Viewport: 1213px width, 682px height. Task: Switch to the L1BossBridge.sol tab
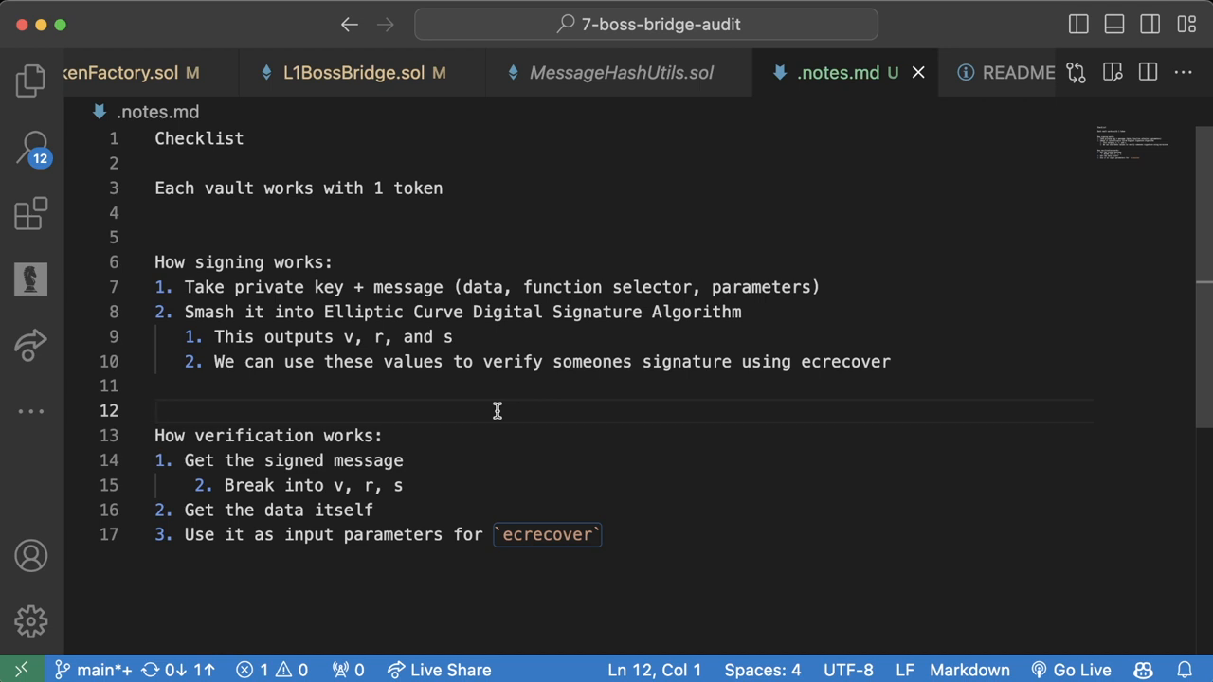coord(353,73)
